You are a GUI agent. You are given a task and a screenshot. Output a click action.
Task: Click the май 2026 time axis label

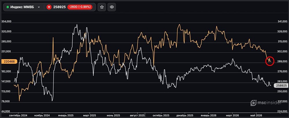pos(256,115)
